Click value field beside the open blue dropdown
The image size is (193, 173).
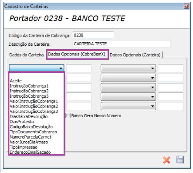79,68
